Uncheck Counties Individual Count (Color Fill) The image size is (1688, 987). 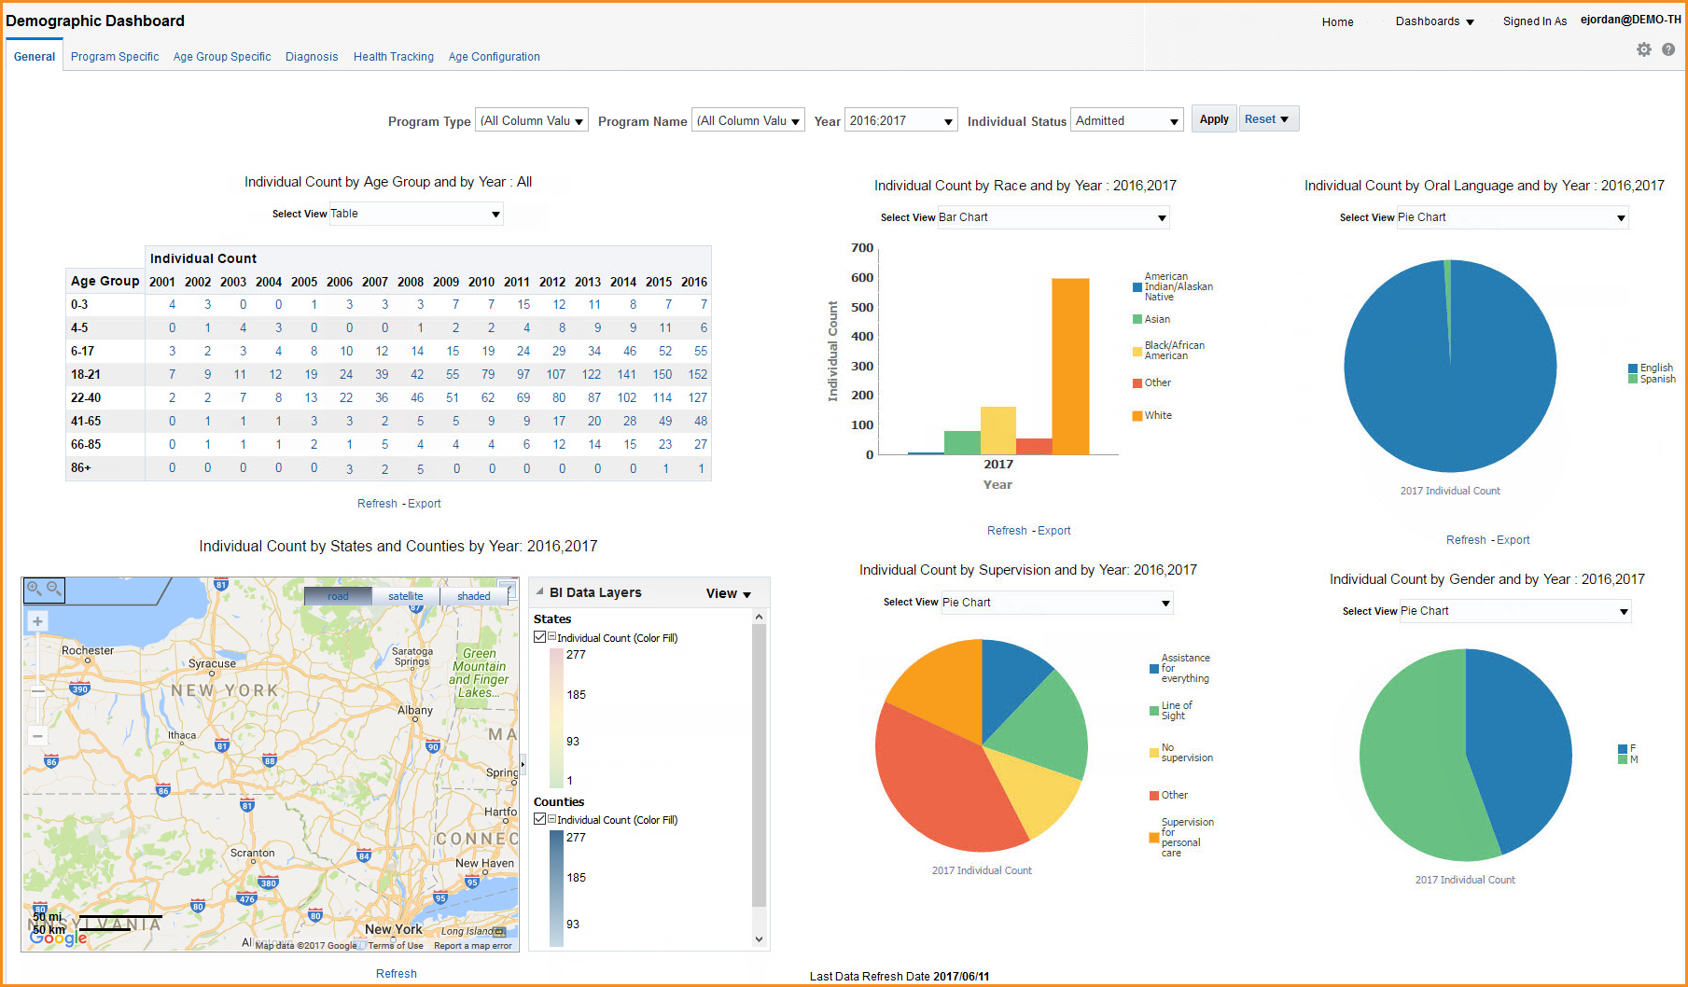539,819
